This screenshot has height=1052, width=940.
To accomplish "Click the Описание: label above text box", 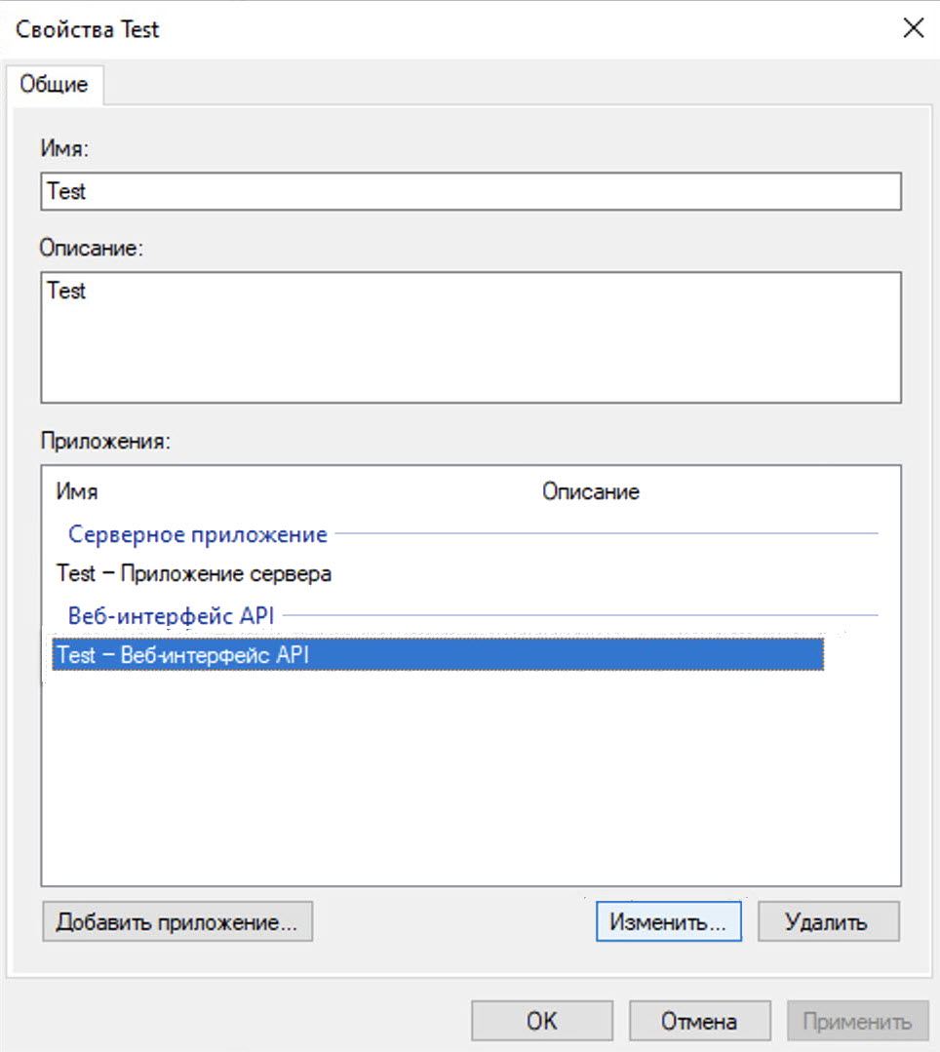I will pos(92,248).
